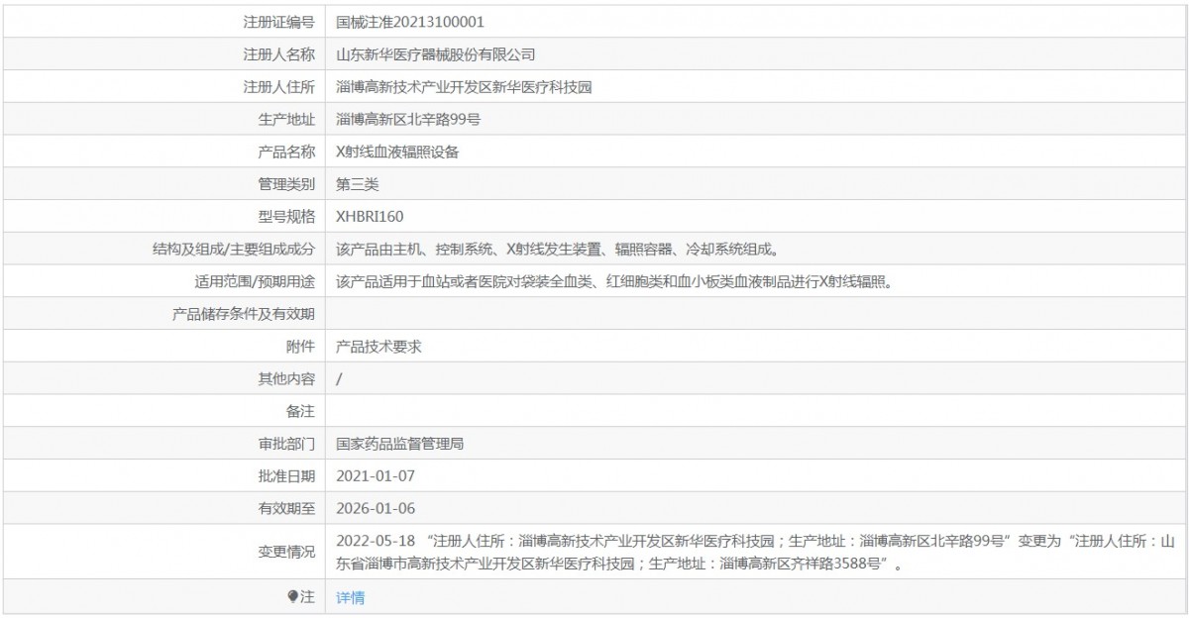Click the 附件 label

tap(301, 347)
